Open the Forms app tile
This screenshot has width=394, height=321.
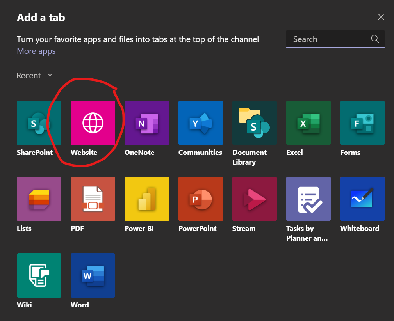[362, 123]
